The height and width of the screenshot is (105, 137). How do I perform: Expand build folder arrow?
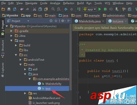pyautogui.click(x=16, y=45)
